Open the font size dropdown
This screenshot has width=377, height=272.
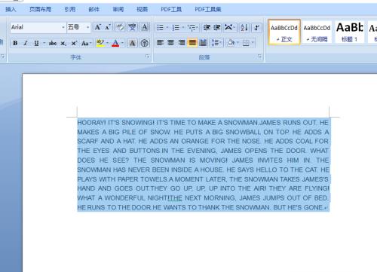point(87,27)
